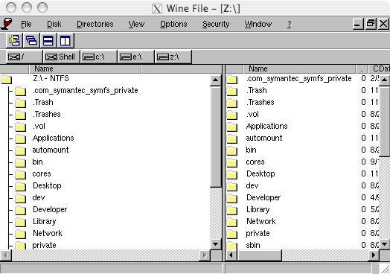Click the tile horizontally toolbar icon
This screenshot has width=390, height=274.
(x=48, y=40)
